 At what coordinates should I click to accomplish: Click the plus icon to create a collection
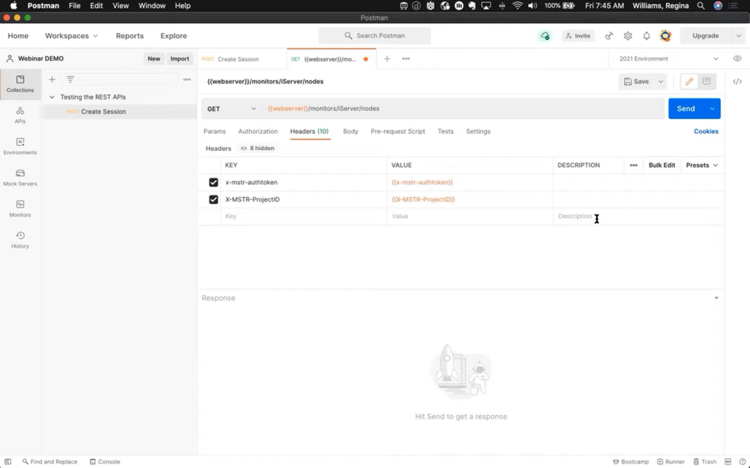[x=52, y=79]
